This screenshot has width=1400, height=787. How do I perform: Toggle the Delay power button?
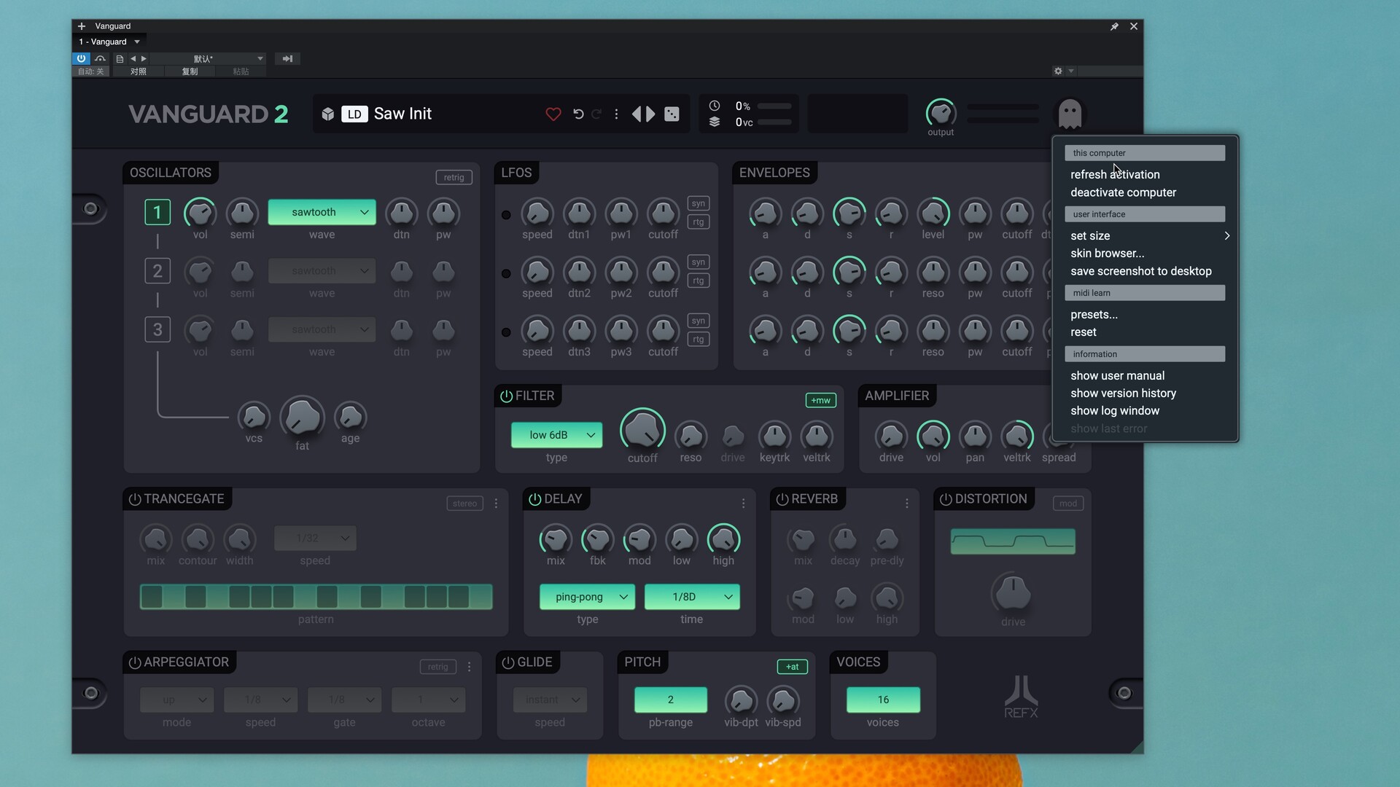point(534,499)
